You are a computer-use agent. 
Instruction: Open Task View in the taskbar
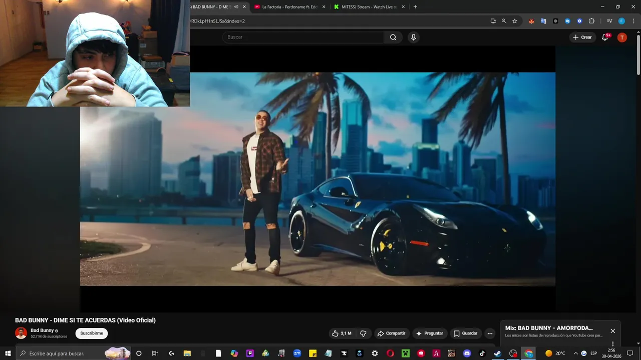coord(155,353)
